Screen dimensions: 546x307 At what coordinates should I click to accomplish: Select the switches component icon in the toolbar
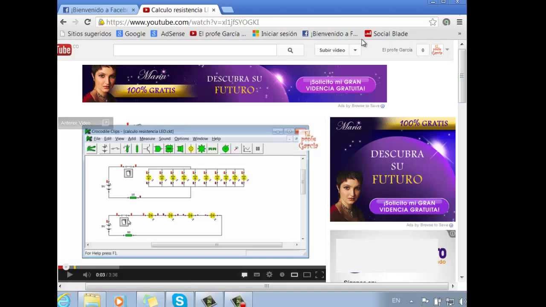(115, 148)
